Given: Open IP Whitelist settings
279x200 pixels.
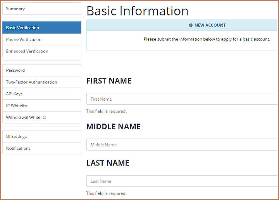Looking at the screenshot, I should pyautogui.click(x=42, y=106).
